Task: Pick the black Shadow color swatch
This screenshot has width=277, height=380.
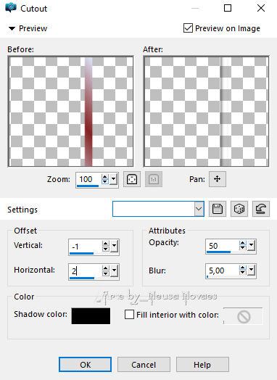Action: [x=91, y=316]
